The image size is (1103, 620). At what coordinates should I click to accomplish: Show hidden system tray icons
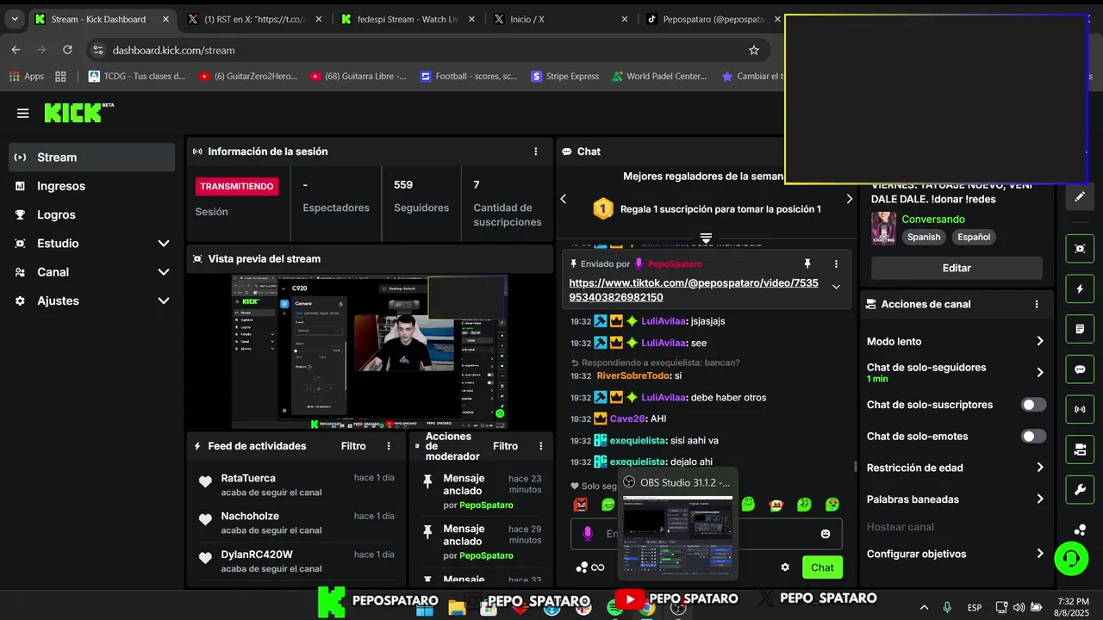925,607
